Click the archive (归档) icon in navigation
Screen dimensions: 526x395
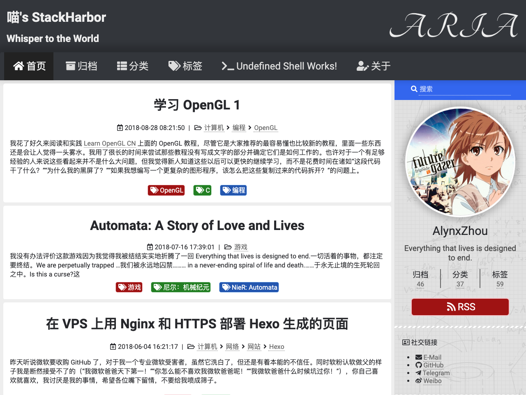[70, 66]
